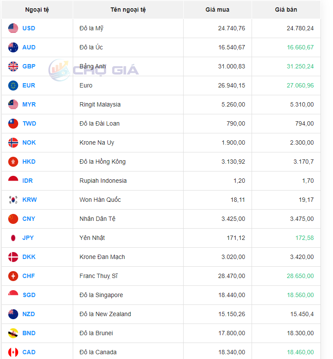This screenshot has height=359, width=333.
Task: Click the South Korea flag icon
Action: point(13,200)
